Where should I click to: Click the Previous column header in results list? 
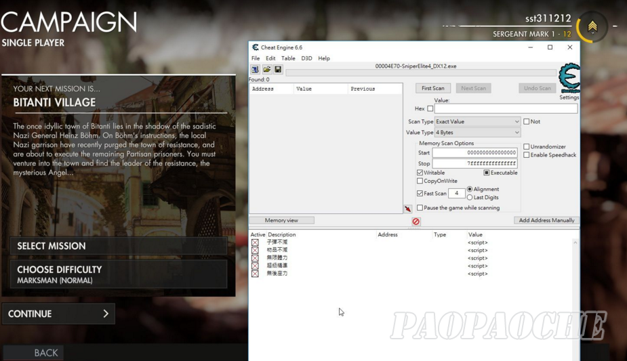pyautogui.click(x=375, y=89)
